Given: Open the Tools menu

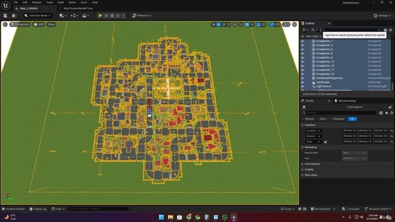Looking at the screenshot, I should click(x=49, y=2).
